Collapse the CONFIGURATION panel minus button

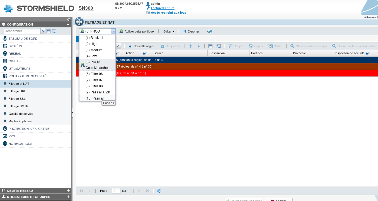(68, 24)
